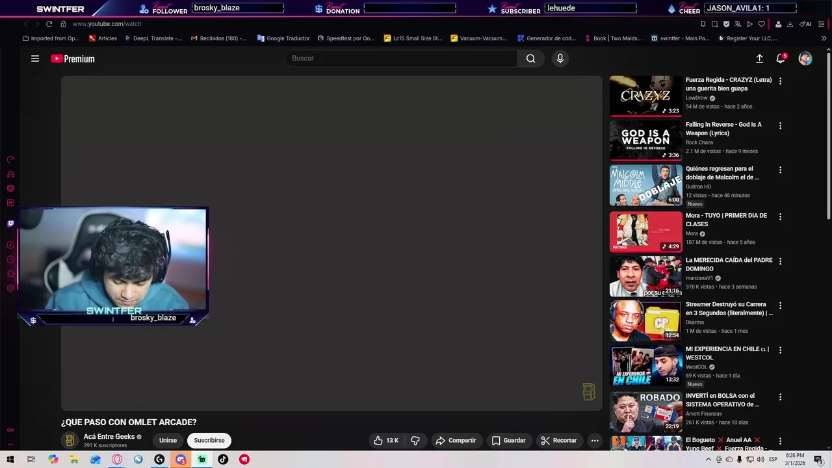This screenshot has height=468, width=832.
Task: Open the translate page icon
Action: [x=738, y=24]
